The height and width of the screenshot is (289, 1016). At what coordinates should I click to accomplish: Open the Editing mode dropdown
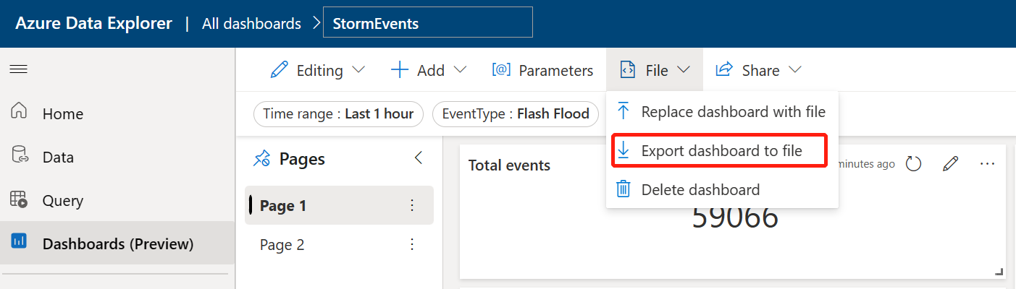point(318,70)
